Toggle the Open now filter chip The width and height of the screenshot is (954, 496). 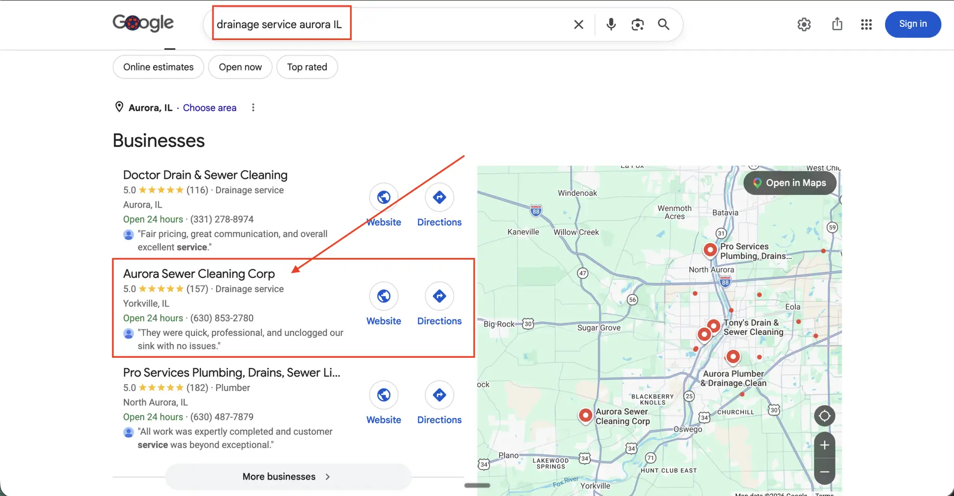(x=240, y=67)
